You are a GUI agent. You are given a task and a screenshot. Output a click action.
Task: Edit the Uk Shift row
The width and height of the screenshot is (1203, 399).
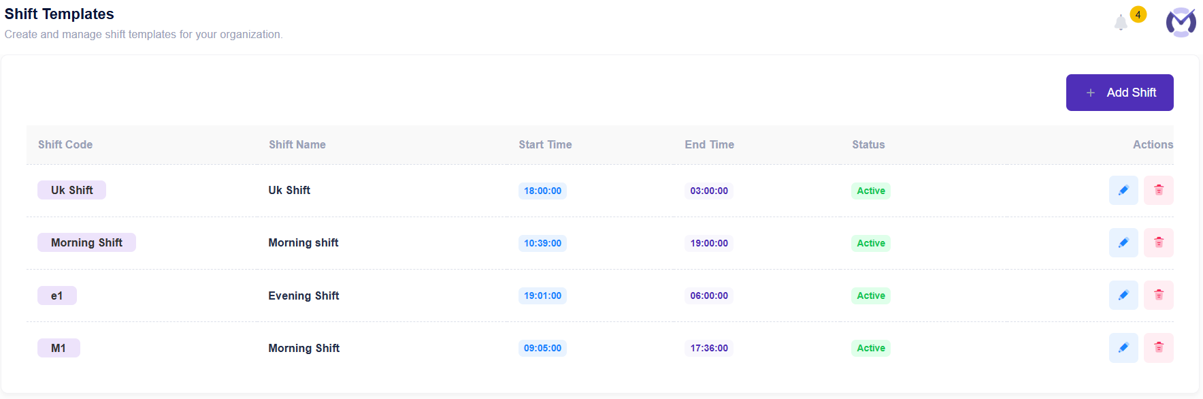1123,191
